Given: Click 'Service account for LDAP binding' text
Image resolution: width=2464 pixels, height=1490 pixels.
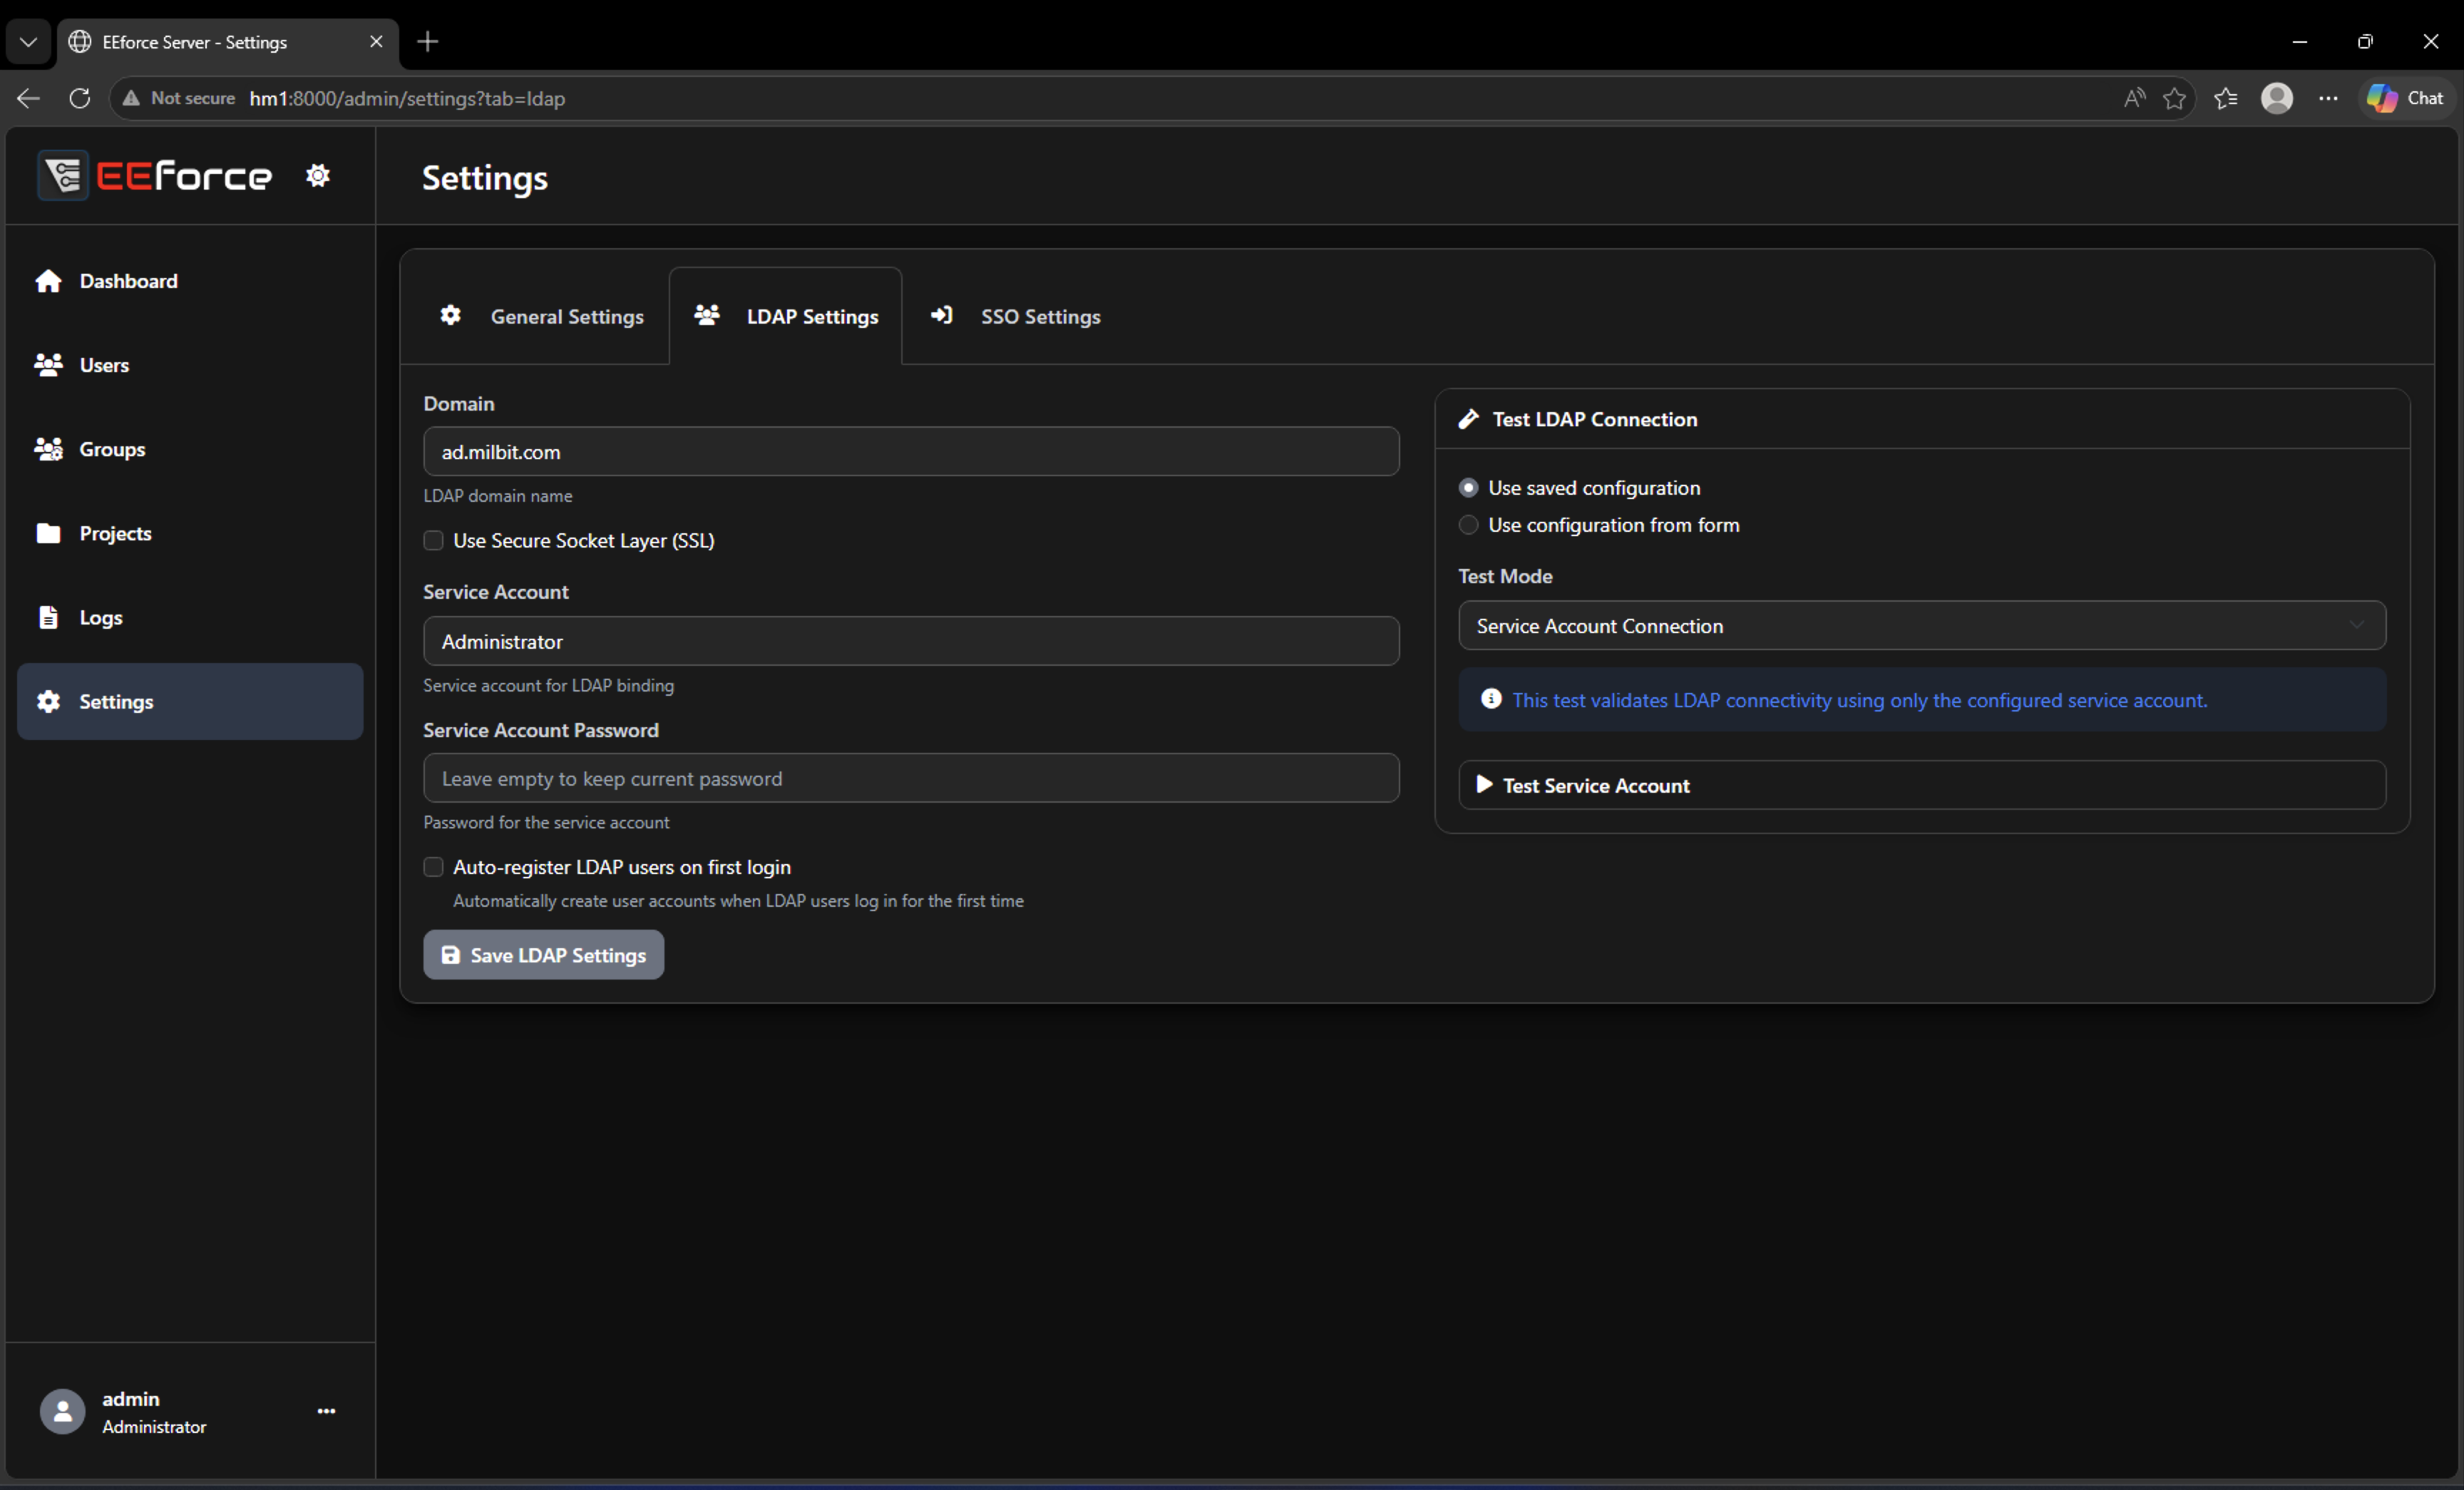Looking at the screenshot, I should [x=548, y=686].
